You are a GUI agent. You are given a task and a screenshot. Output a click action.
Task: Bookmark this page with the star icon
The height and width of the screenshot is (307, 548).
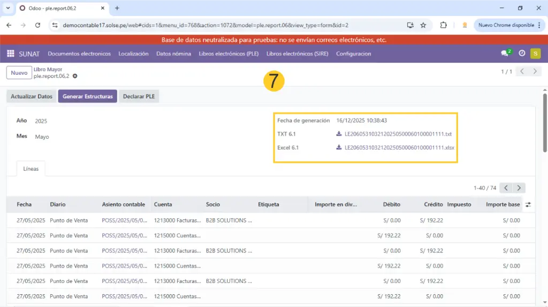point(423,25)
